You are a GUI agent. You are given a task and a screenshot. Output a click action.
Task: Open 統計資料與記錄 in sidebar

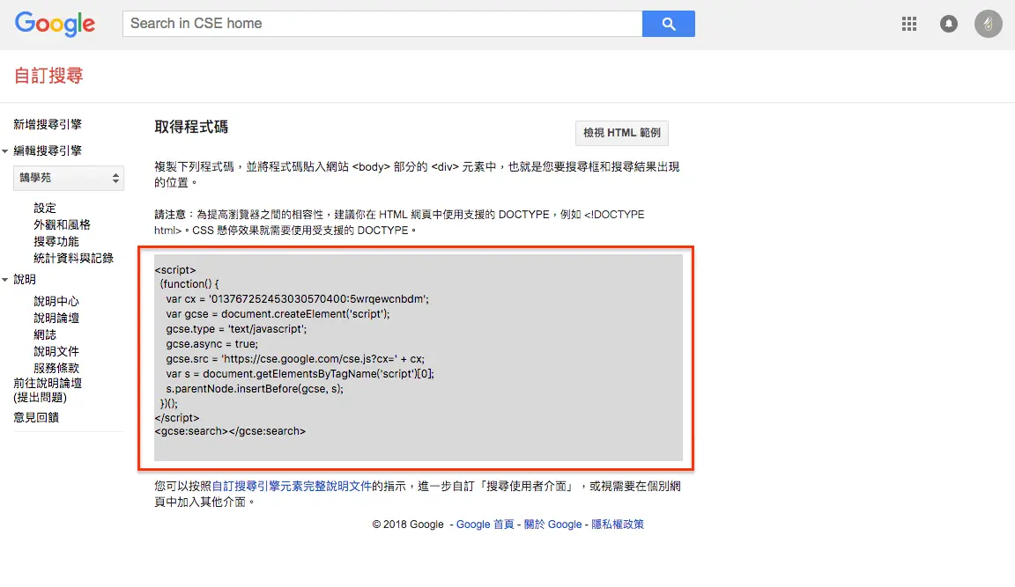click(x=73, y=259)
